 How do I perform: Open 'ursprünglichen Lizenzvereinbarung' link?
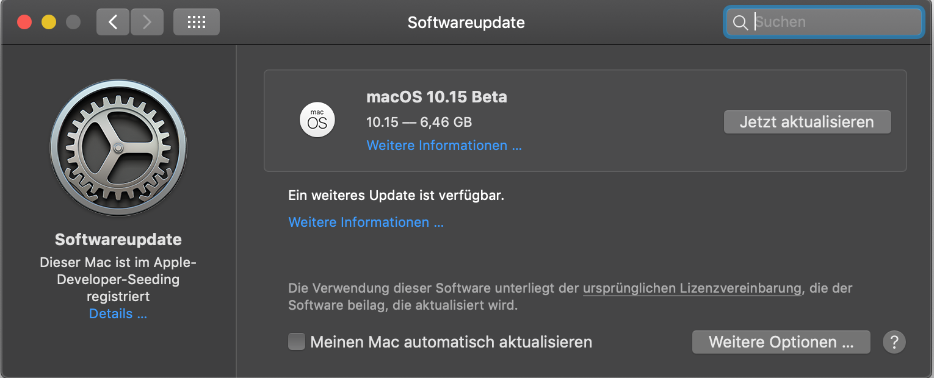(x=692, y=288)
